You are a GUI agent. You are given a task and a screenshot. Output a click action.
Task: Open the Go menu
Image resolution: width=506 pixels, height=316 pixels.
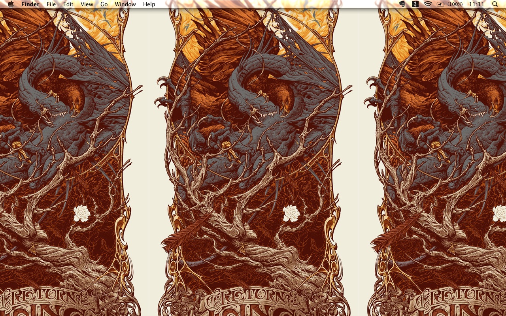coord(104,4)
